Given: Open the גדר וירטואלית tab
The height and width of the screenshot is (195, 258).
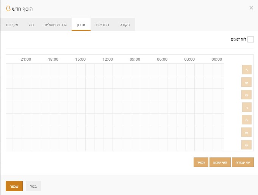Looking at the screenshot, I should click(56, 25).
